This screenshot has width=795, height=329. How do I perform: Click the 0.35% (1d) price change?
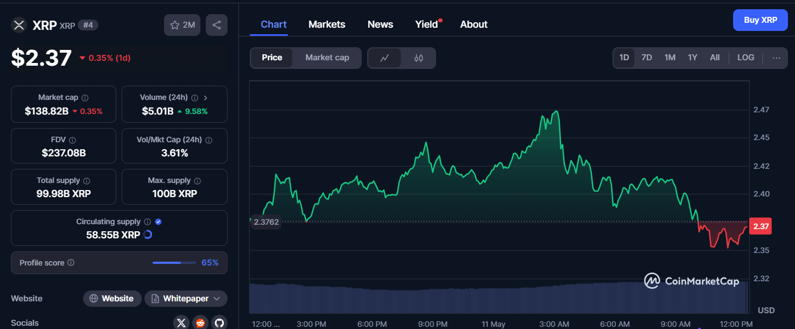pyautogui.click(x=105, y=58)
